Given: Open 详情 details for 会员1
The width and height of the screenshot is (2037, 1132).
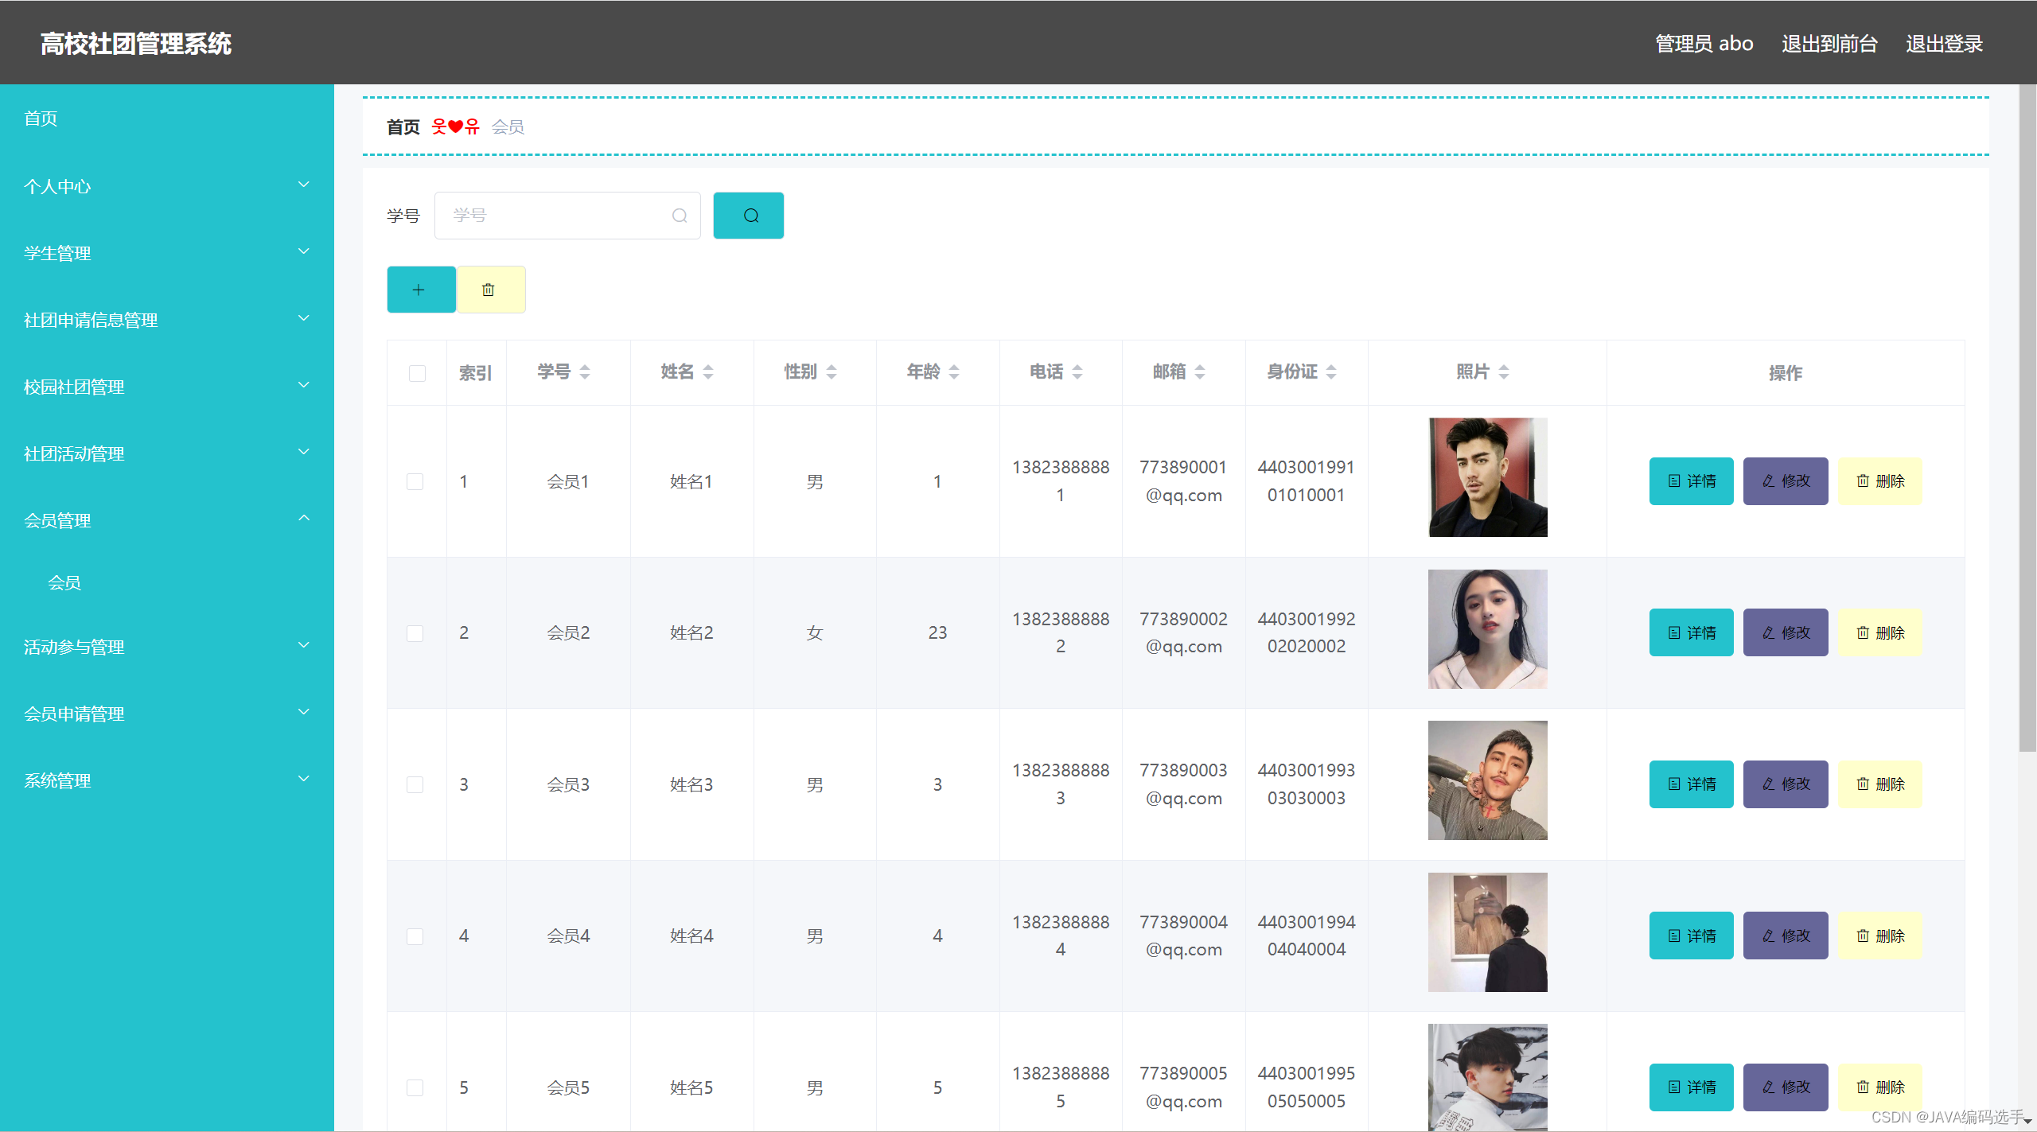Looking at the screenshot, I should (x=1691, y=481).
